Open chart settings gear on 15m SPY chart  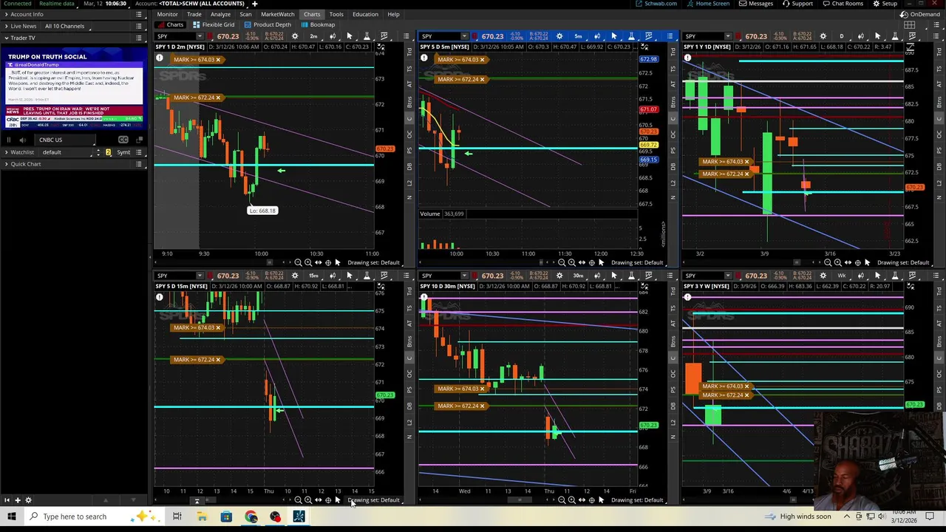pyautogui.click(x=294, y=276)
